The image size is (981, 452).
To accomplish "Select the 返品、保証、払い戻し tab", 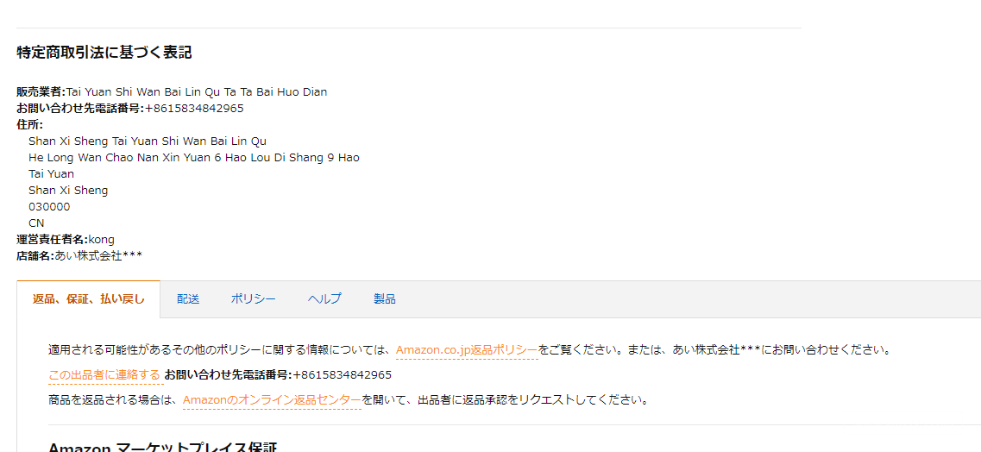I will tap(88, 299).
